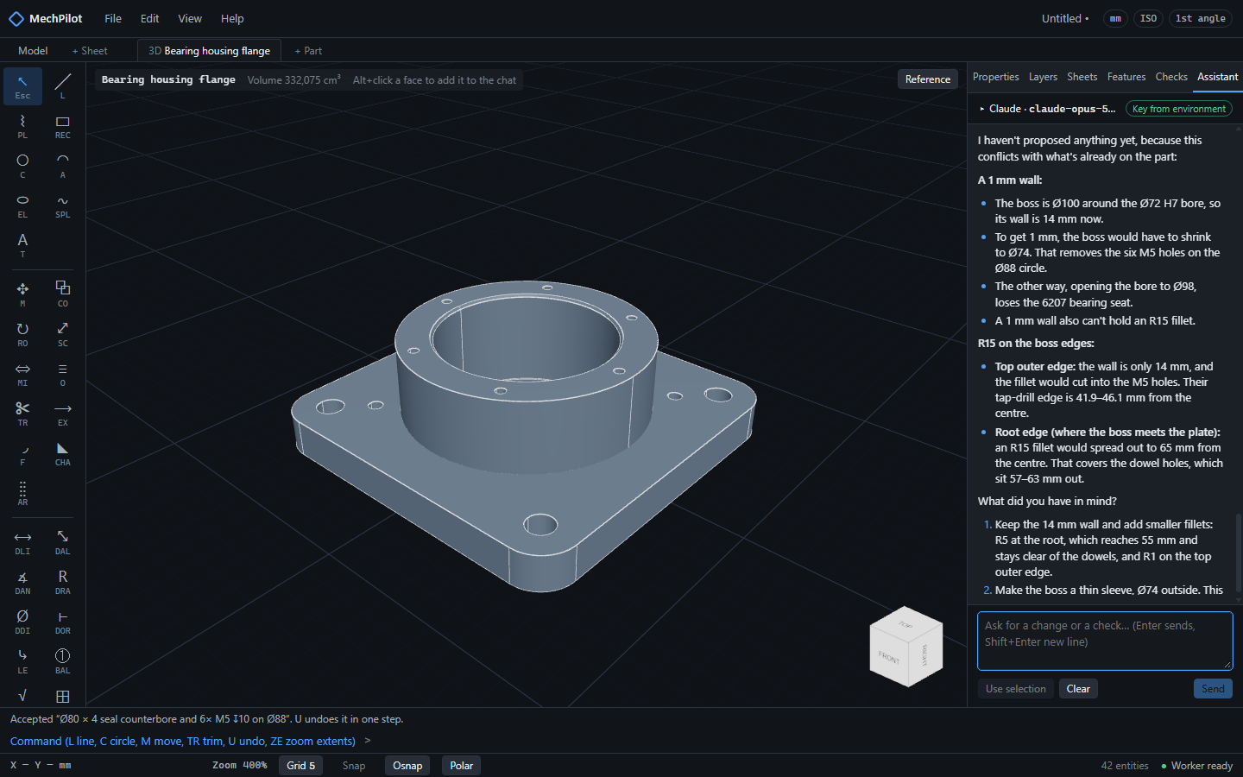Screen dimensions: 1243x777
Task: Open the 1st angle projection selector
Action: (x=1200, y=18)
